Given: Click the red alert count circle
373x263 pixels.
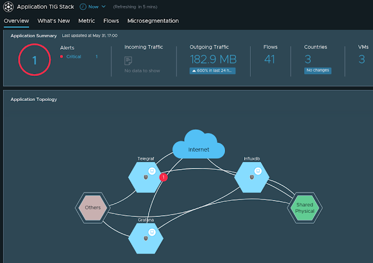Looking at the screenshot, I should [x=34, y=59].
